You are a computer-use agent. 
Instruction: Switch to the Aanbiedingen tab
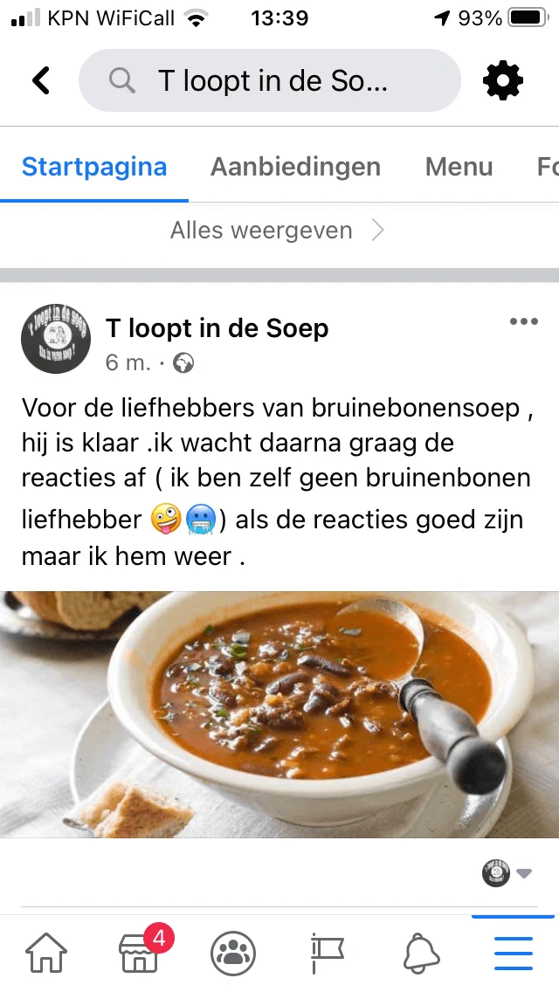[295, 167]
